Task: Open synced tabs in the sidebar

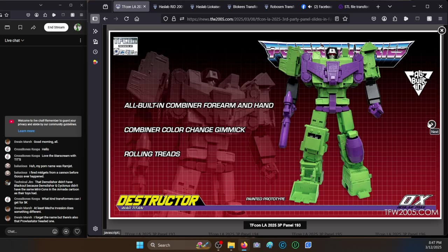Action: (95, 41)
